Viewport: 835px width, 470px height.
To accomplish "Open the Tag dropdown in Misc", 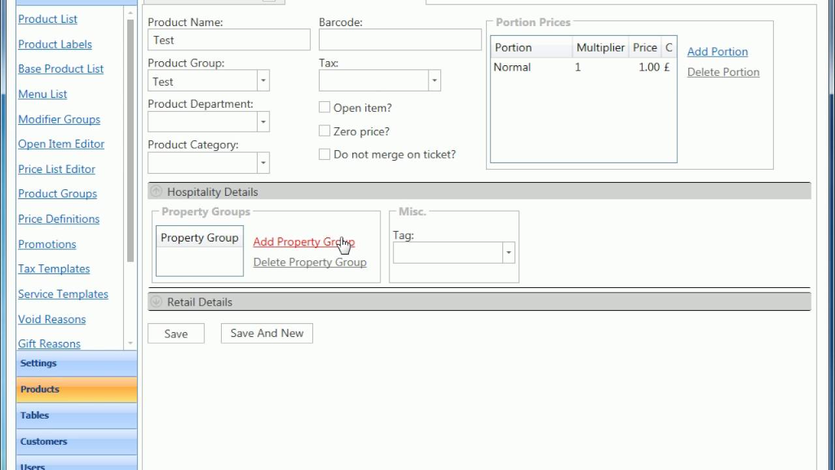I will (508, 253).
